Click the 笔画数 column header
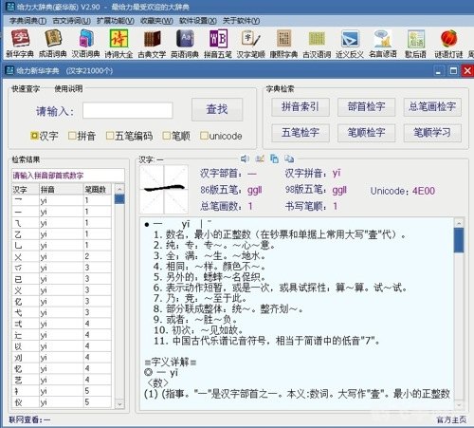The width and height of the screenshot is (474, 428). point(98,189)
